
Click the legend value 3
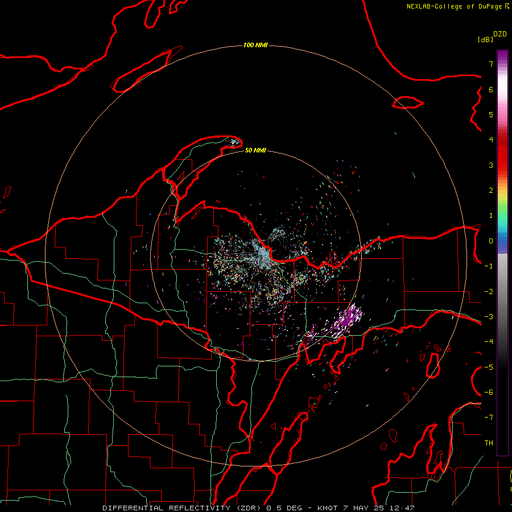pos(491,165)
